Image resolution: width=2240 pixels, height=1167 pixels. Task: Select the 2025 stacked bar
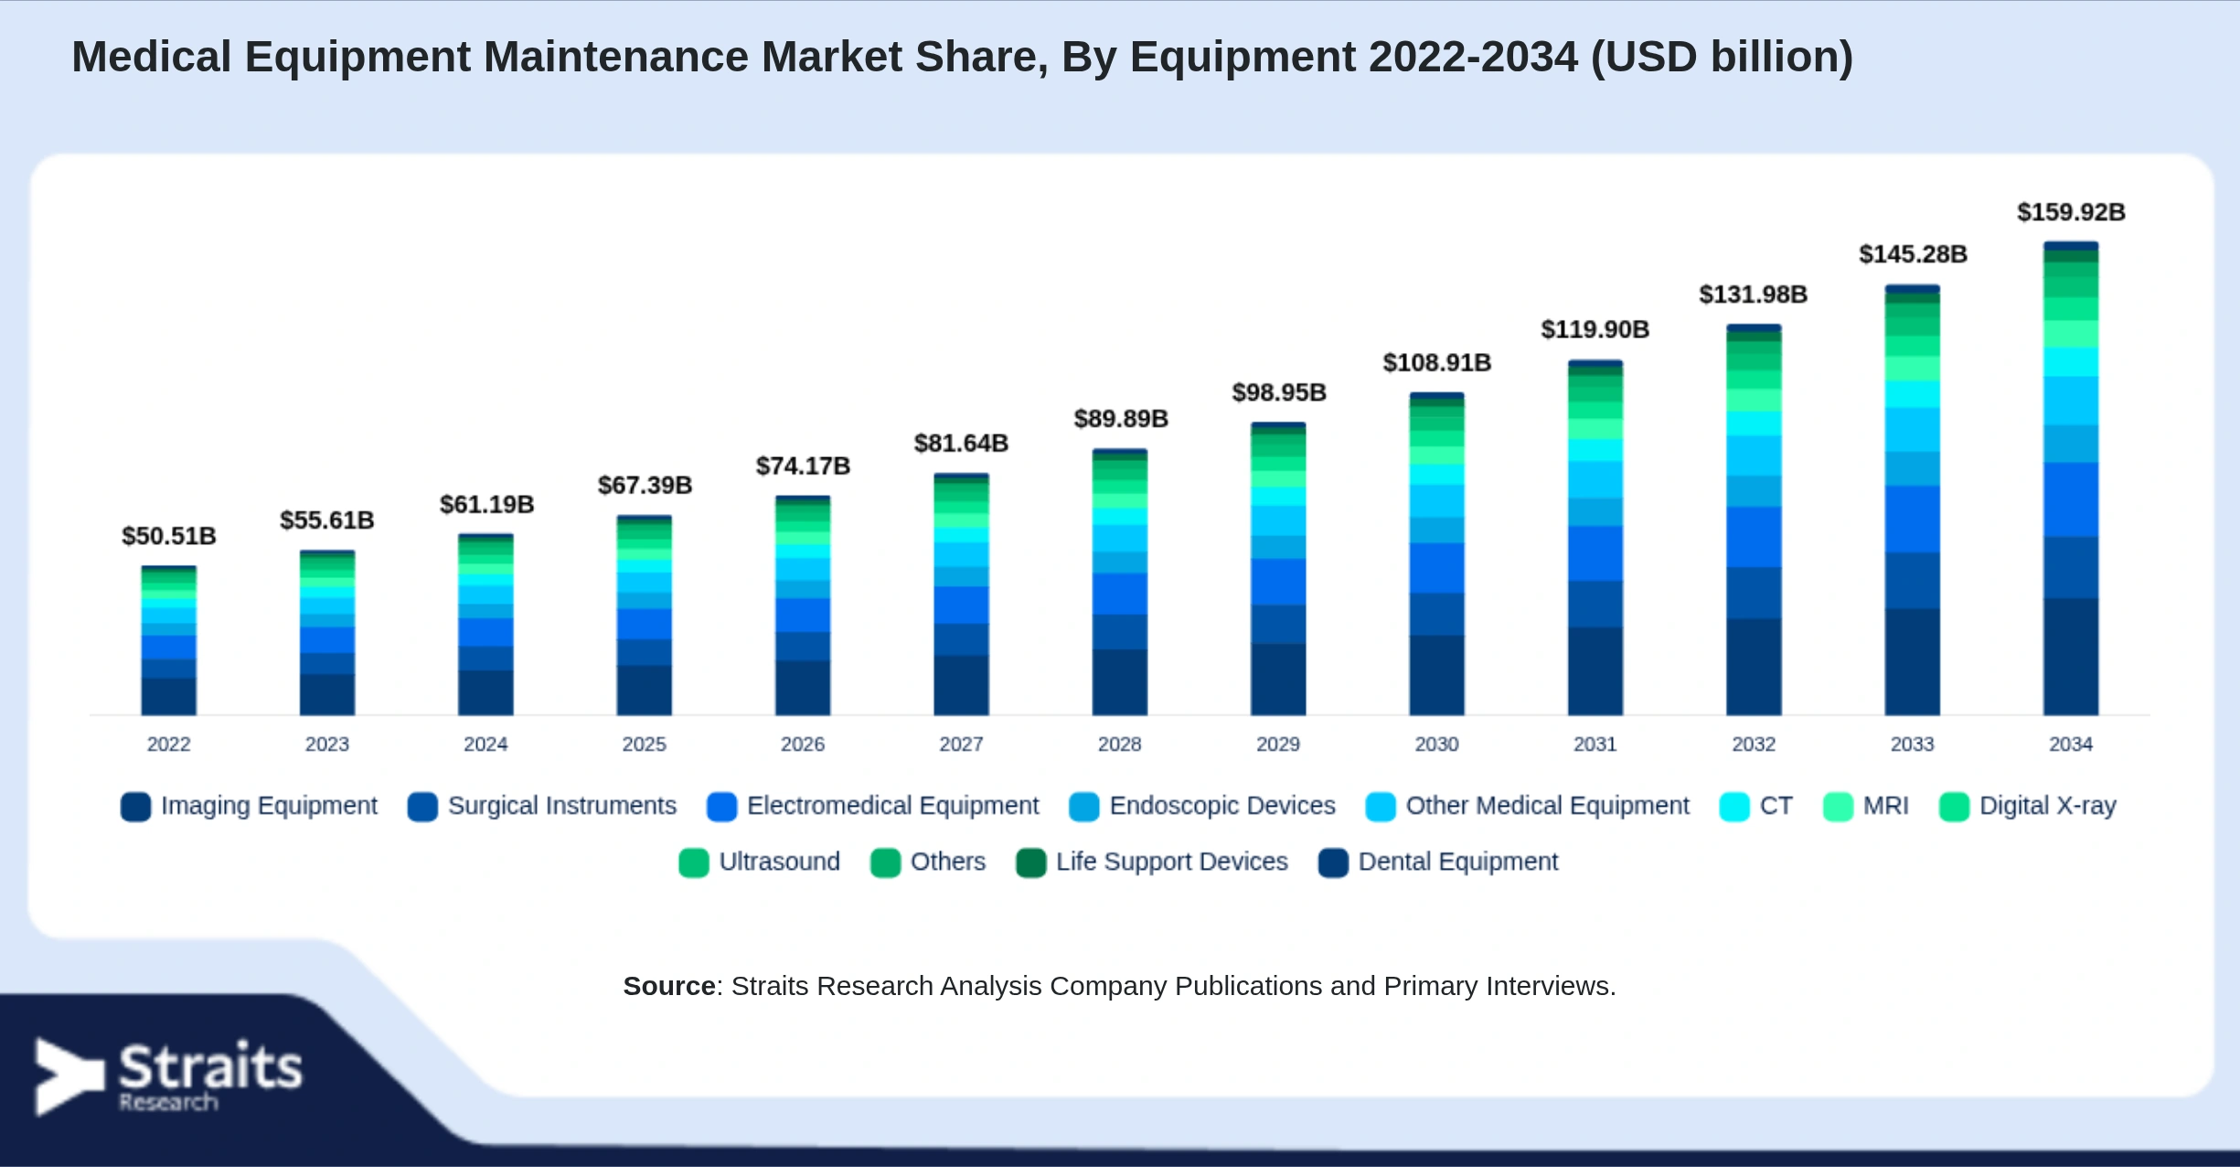(x=645, y=615)
